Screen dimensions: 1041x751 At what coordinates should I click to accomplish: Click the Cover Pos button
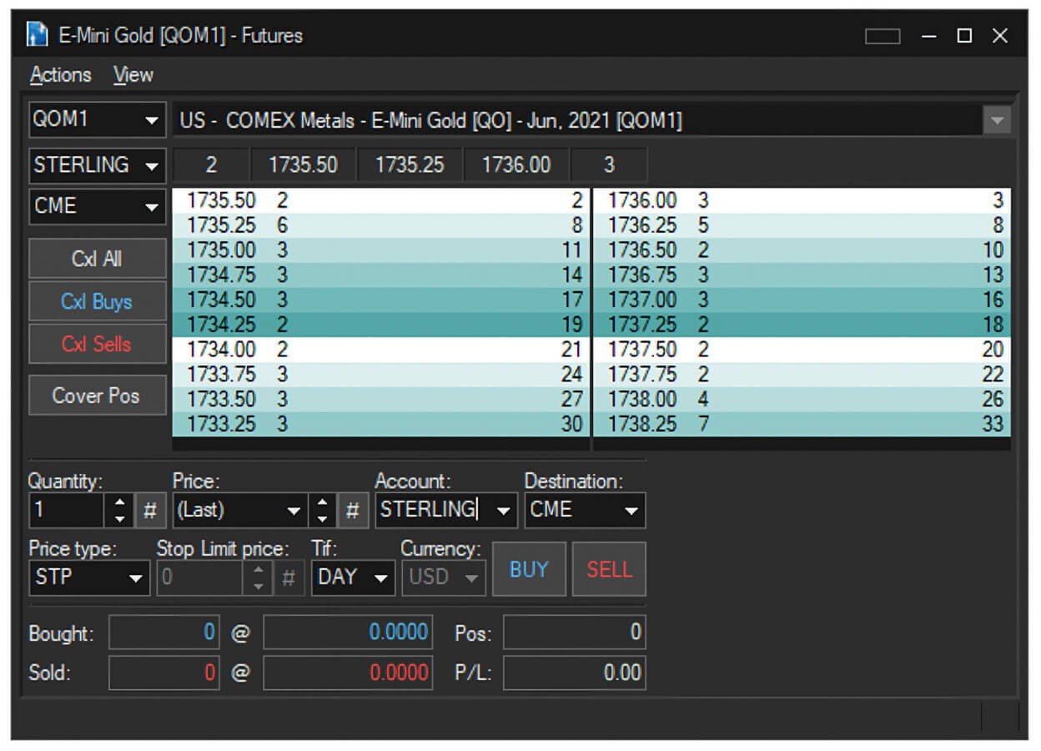tap(98, 396)
